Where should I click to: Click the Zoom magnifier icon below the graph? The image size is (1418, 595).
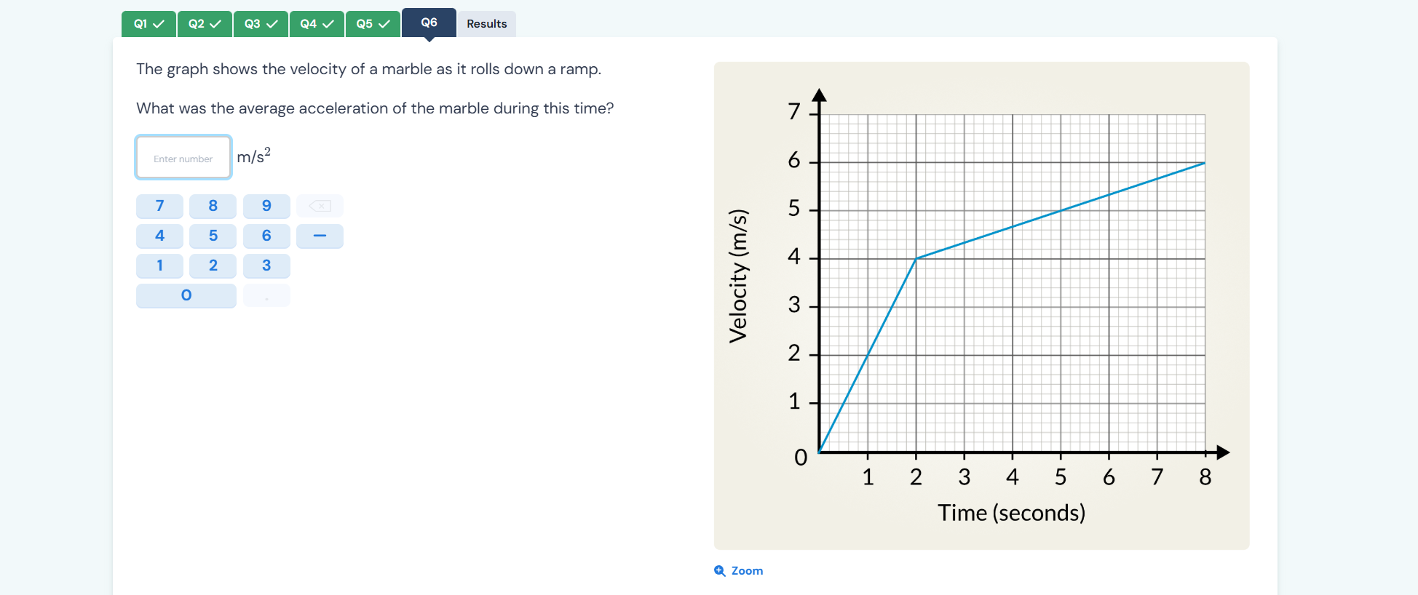[720, 570]
